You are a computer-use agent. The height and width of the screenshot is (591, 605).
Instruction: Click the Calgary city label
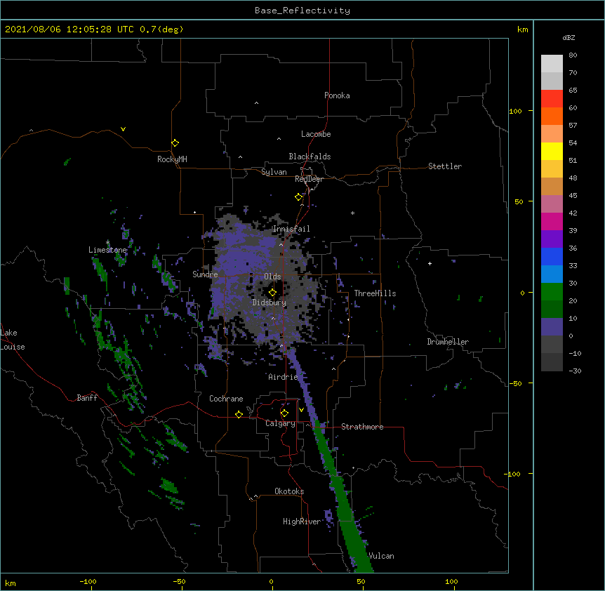coord(281,423)
